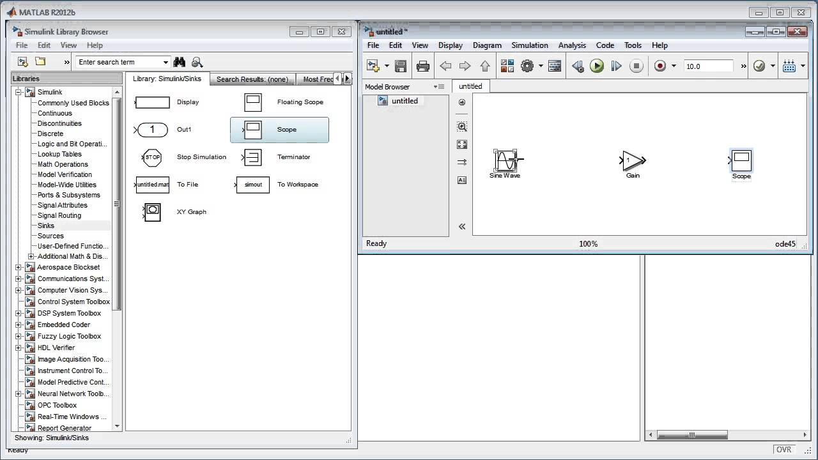Add the Scope block from Sinks library

click(x=279, y=130)
